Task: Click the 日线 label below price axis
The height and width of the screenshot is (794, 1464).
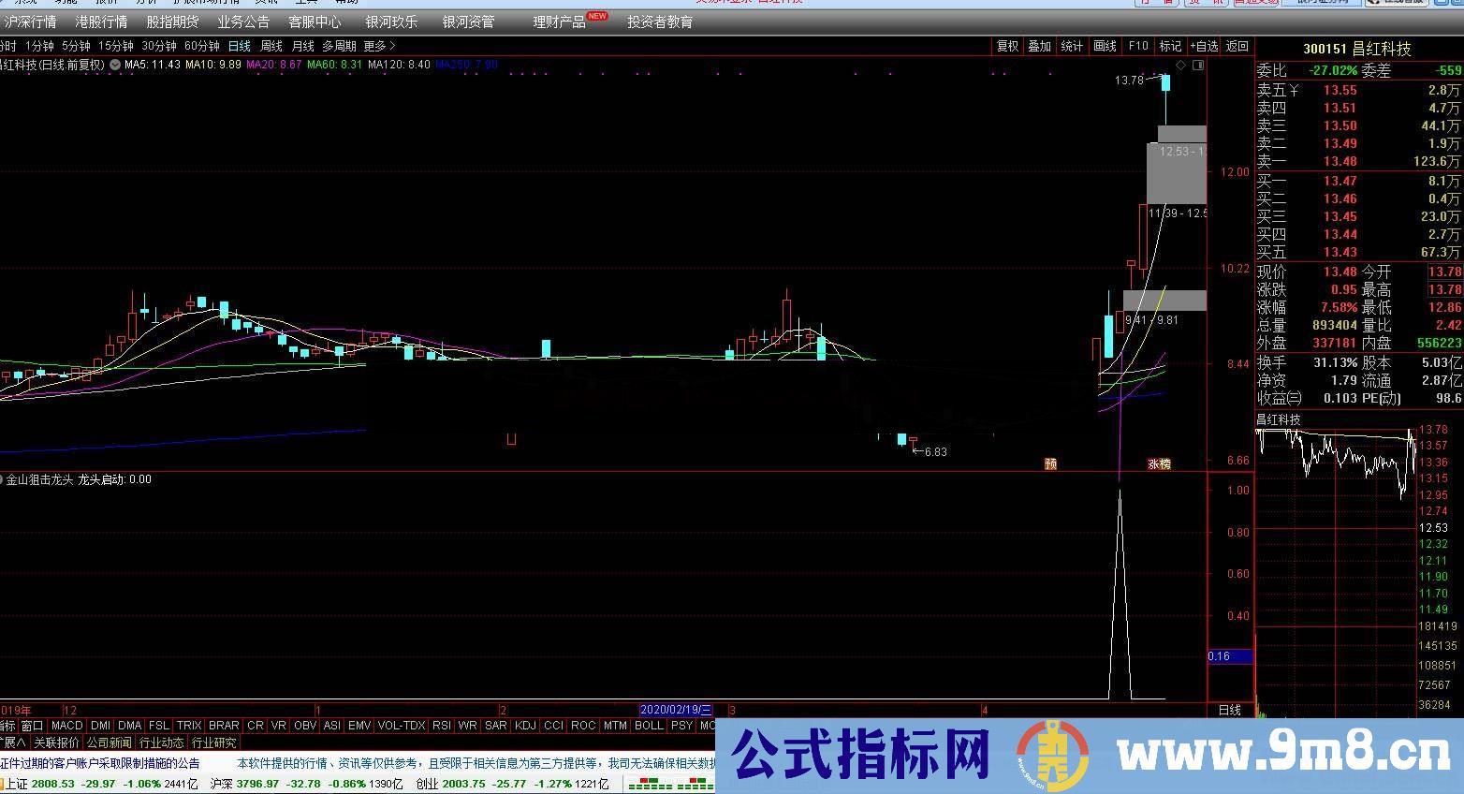Action: [1230, 711]
